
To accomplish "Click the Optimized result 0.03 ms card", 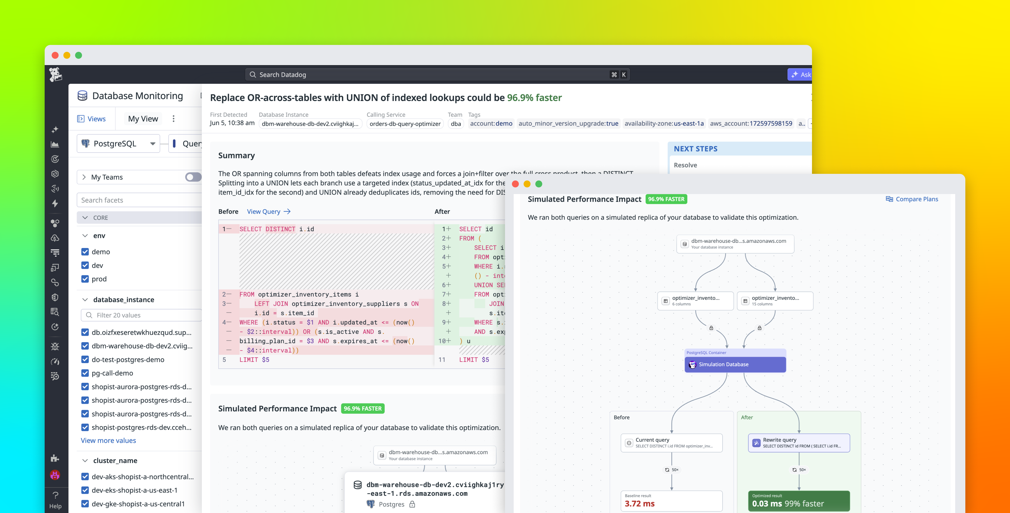I will pyautogui.click(x=799, y=501).
